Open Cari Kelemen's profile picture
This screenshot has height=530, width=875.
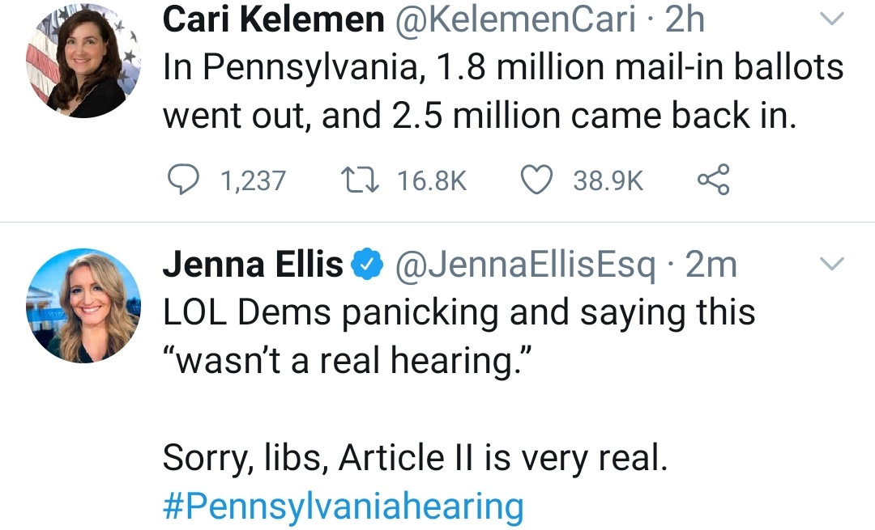83,62
